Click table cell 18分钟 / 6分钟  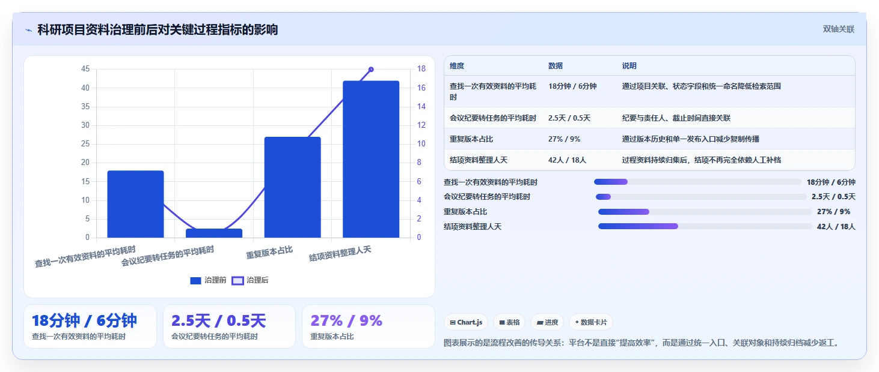pos(572,86)
